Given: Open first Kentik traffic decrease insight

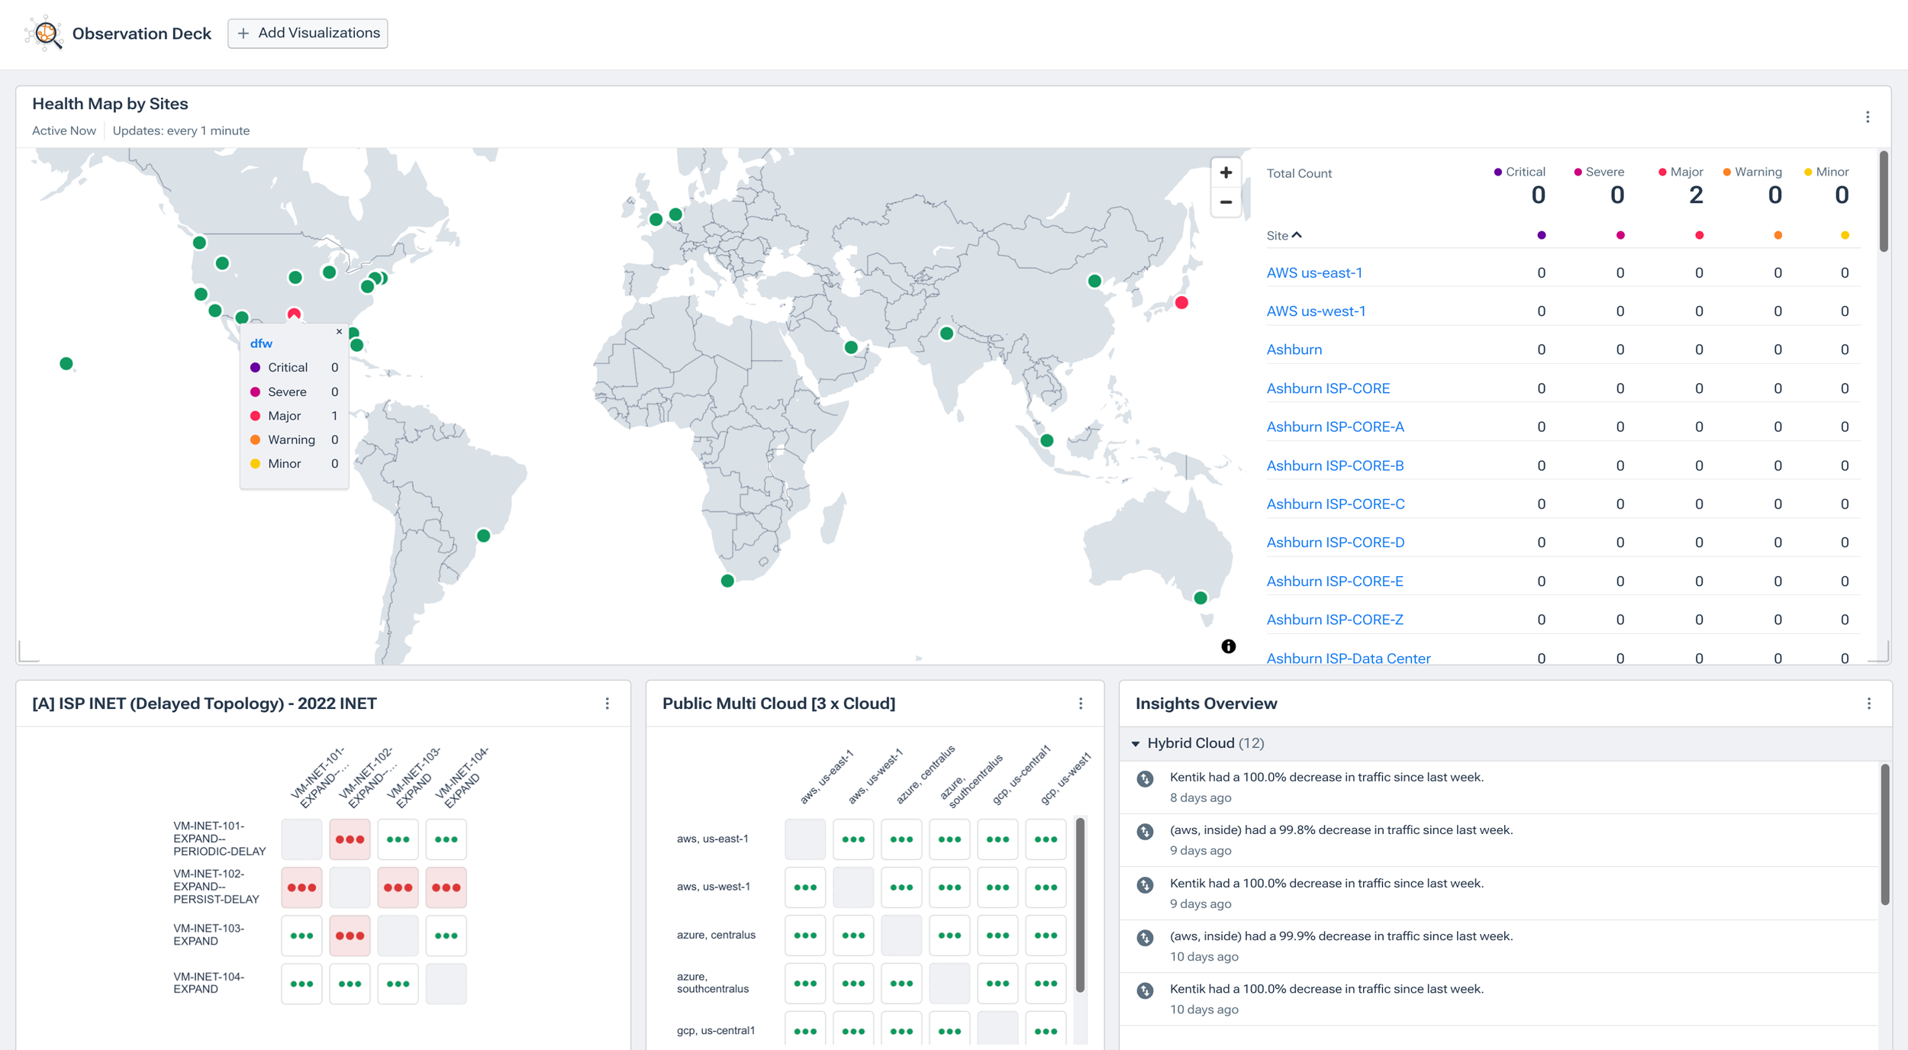Looking at the screenshot, I should pyautogui.click(x=1326, y=778).
